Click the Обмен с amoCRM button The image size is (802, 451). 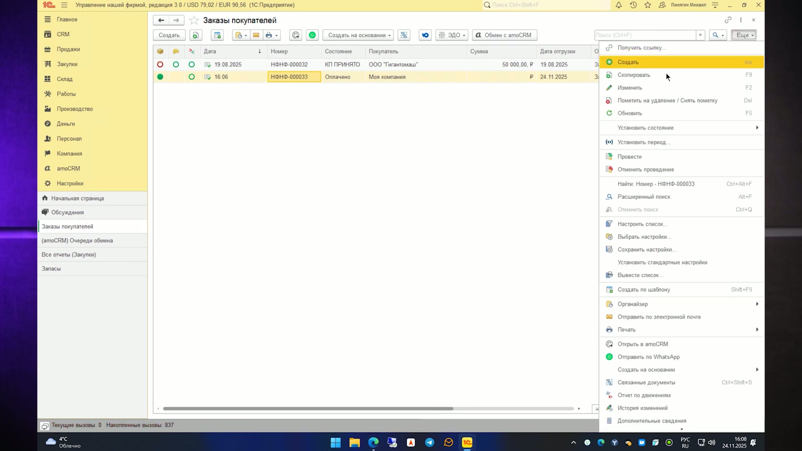pos(505,35)
